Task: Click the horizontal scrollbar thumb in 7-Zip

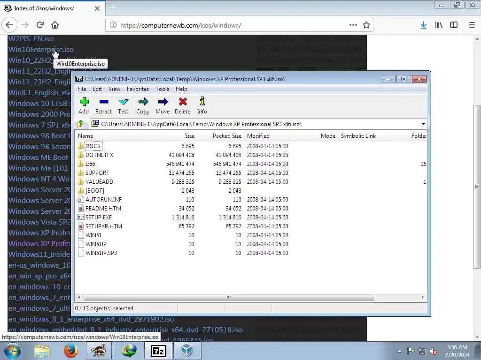Action: point(229,297)
